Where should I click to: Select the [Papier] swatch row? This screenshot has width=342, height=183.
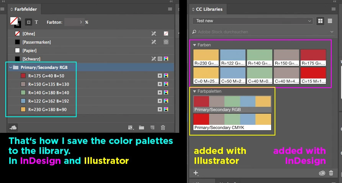[x=91, y=51]
